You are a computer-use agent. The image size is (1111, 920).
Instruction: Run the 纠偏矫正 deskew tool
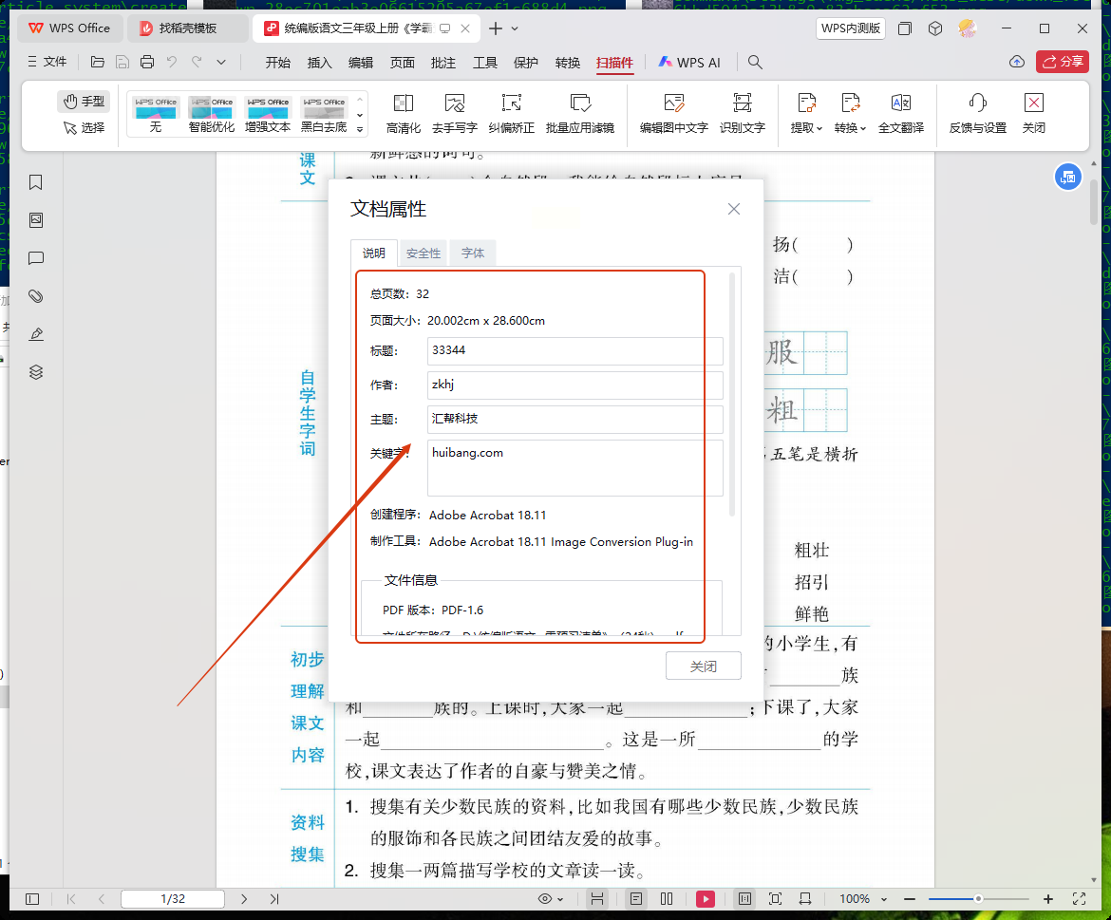pyautogui.click(x=511, y=113)
